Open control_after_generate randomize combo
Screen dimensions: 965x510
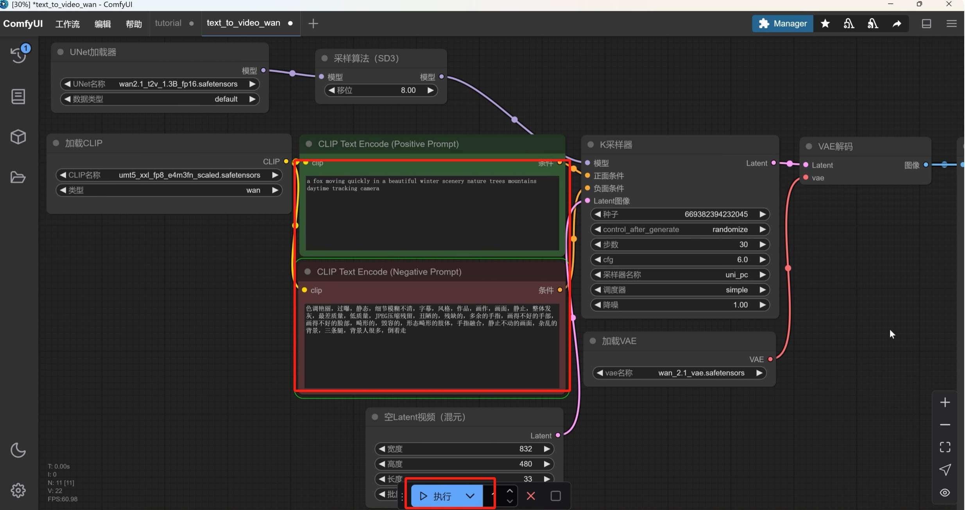coord(680,229)
